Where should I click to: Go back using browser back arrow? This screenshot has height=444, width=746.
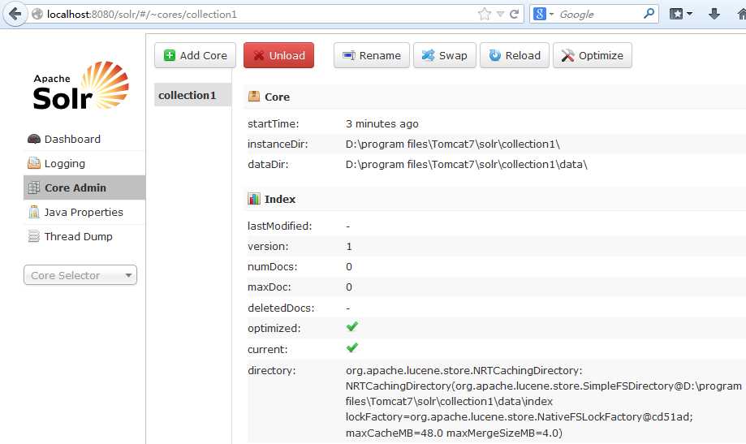click(15, 14)
